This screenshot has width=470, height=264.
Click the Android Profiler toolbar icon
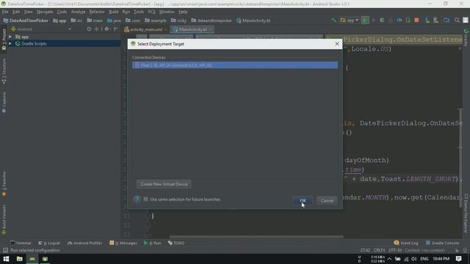click(x=399, y=21)
